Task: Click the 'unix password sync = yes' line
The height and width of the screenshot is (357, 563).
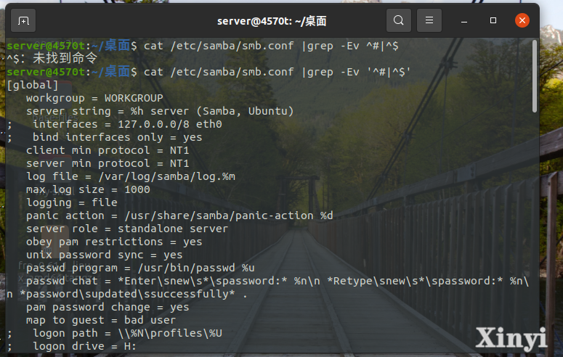Action: coord(104,255)
